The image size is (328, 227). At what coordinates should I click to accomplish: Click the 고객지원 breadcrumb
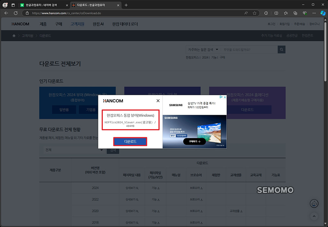tap(28, 36)
